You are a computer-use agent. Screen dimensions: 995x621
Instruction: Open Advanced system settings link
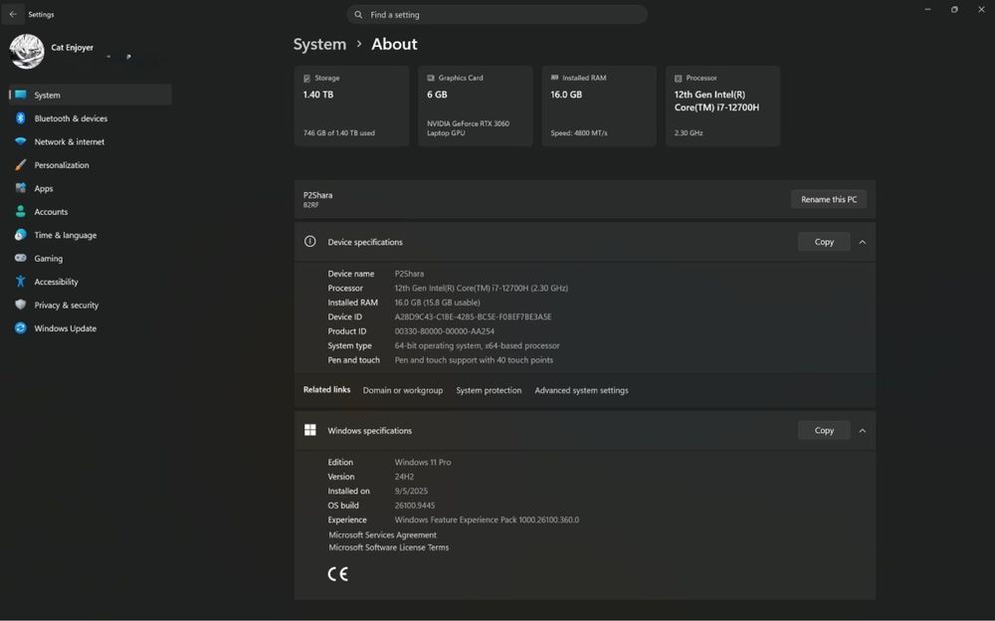click(581, 390)
